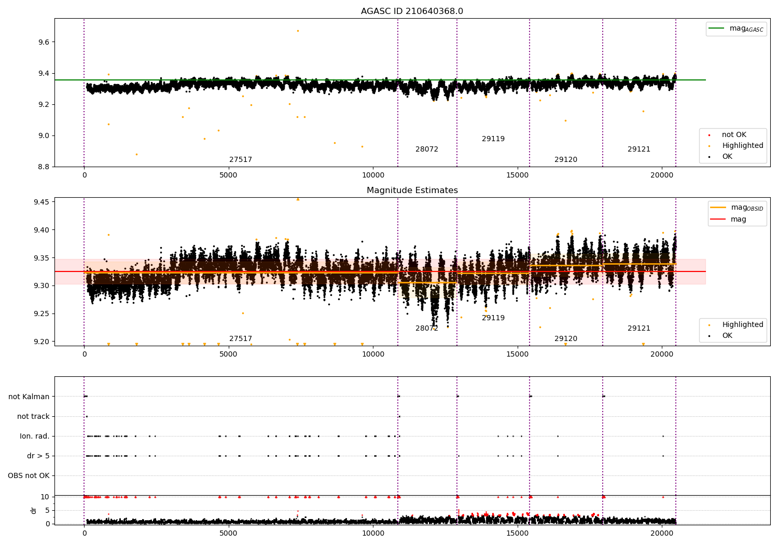Click 'OK' entry in the top plot legend
778x545 pixels.
coord(727,157)
